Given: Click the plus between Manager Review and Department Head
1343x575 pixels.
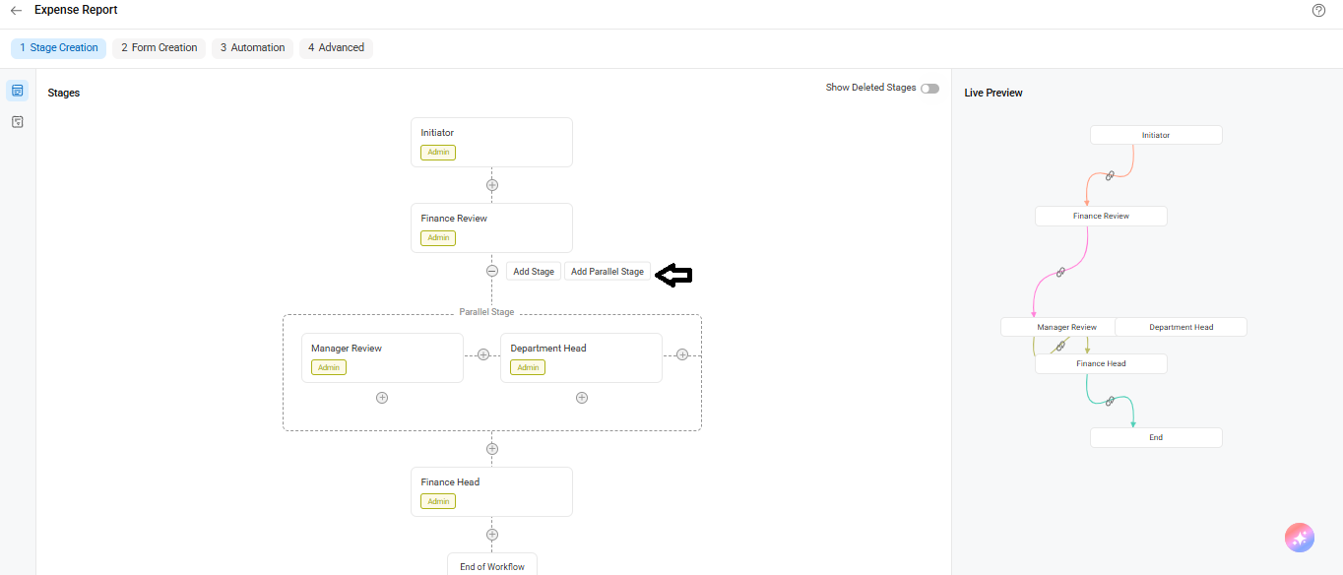Looking at the screenshot, I should pyautogui.click(x=483, y=354).
